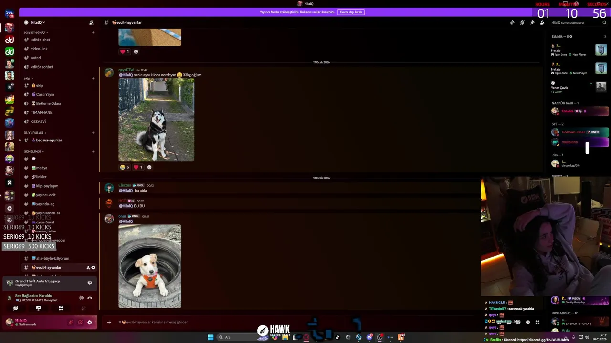Expand the DUYURULAR category
The height and width of the screenshot is (343, 611).
tap(35, 133)
